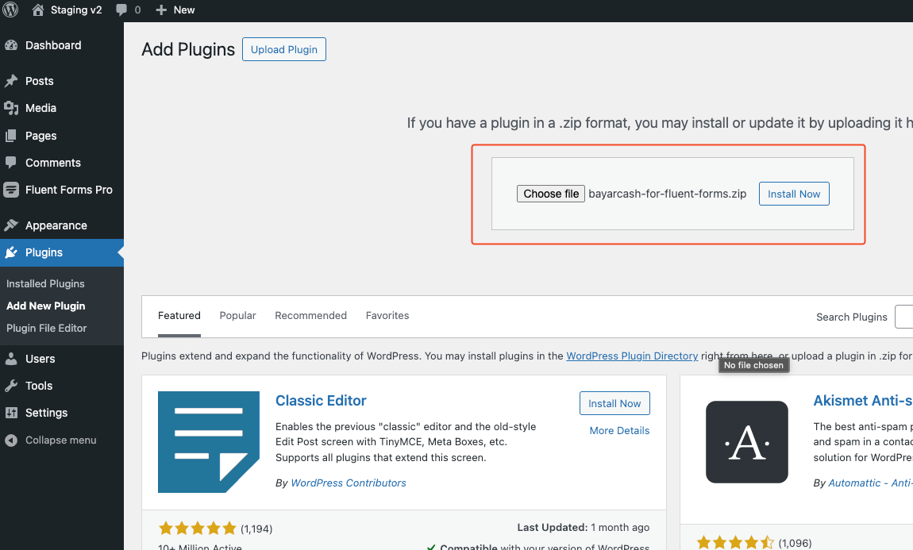The image size is (913, 550).
Task: Click the Upload Plugin button
Action: 283,48
